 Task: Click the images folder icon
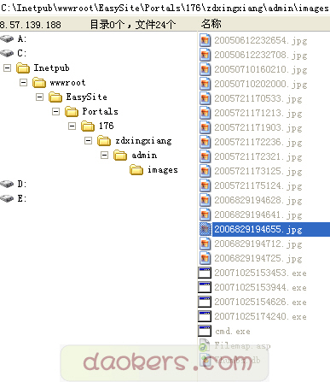pos(136,170)
